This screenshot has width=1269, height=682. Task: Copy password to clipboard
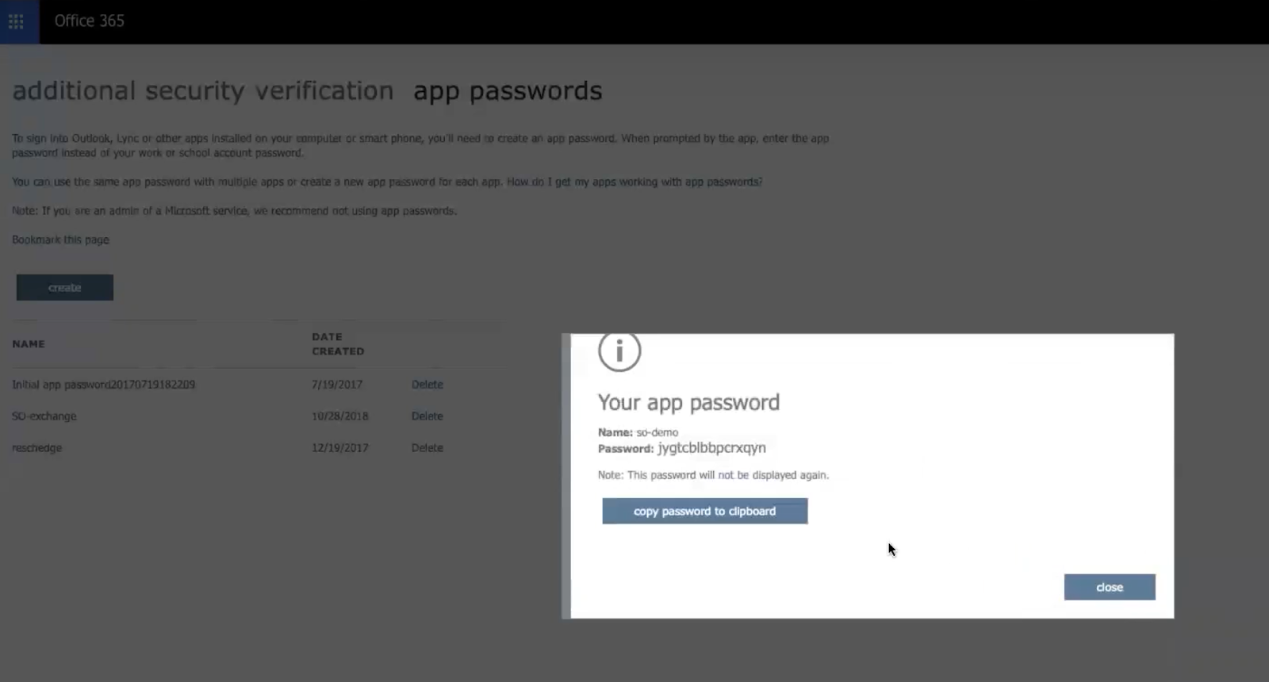[704, 511]
